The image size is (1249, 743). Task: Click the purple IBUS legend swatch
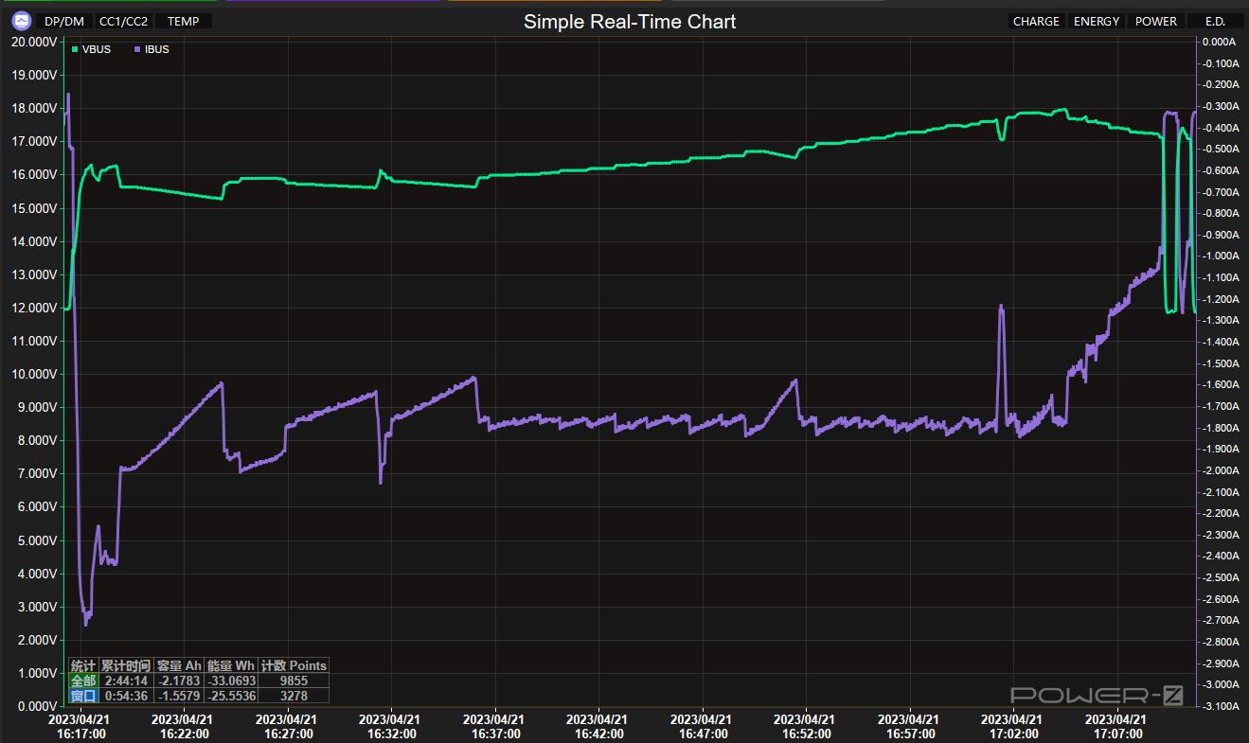[x=139, y=49]
